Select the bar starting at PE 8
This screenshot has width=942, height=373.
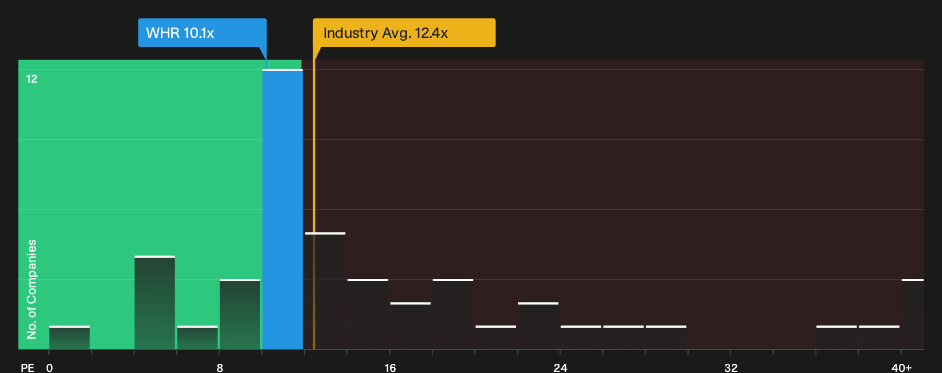[x=240, y=314]
